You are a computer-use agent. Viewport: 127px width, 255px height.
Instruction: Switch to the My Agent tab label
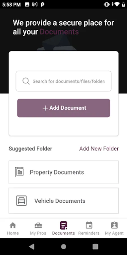coord(114,233)
